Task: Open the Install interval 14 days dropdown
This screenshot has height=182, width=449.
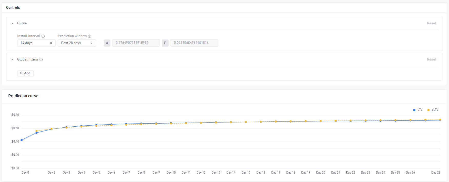Action: [36, 43]
